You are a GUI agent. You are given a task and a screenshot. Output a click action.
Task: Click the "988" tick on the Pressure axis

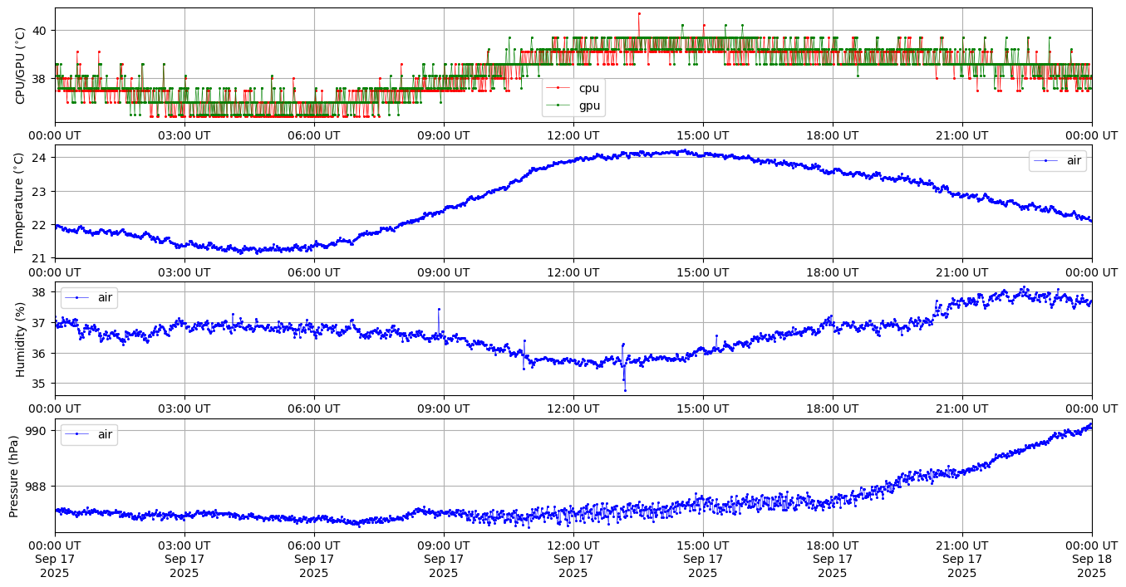[x=37, y=487]
